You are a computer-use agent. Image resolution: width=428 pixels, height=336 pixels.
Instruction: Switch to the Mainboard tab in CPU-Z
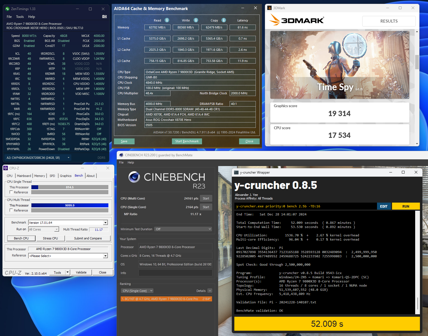point(24,176)
